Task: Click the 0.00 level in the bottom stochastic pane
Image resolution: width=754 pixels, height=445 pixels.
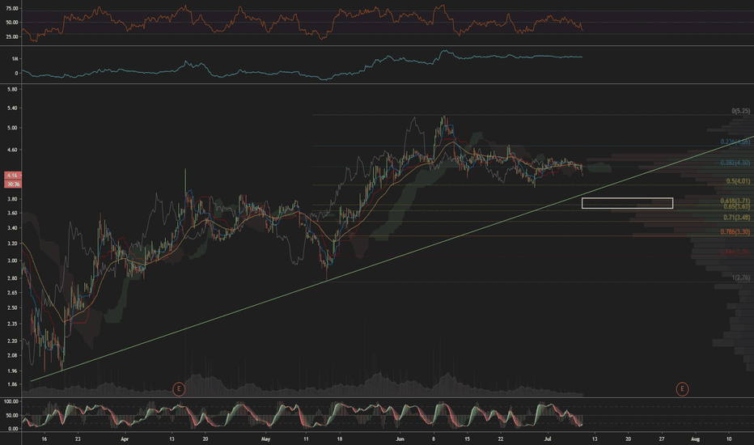Action: pos(14,429)
